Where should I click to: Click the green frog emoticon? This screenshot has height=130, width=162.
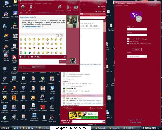click(x=25, y=53)
